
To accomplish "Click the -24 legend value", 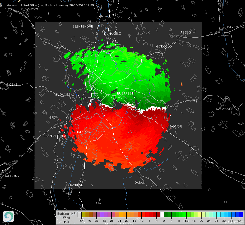I will click(x=119, y=221).
